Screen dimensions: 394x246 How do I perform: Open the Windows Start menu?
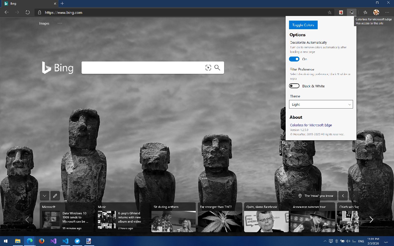6,241
